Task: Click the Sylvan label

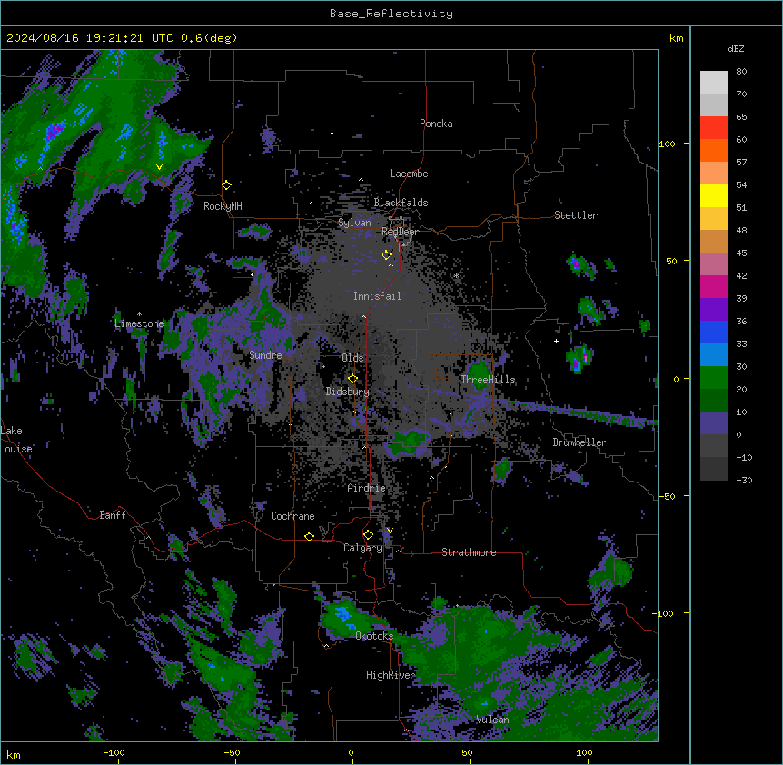Action: tap(354, 223)
